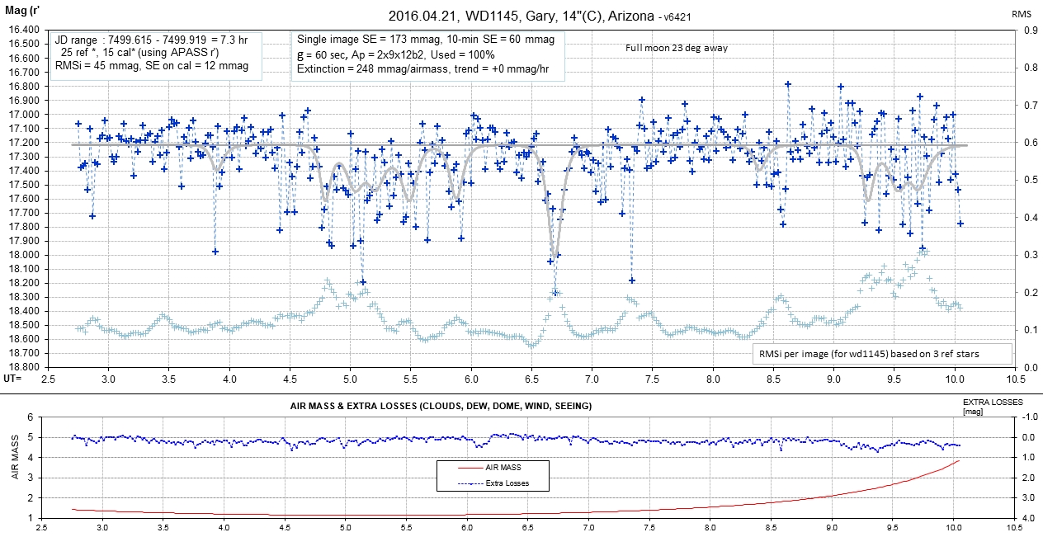Click the rotated "AIR MASS" vertical axis label

[x=14, y=458]
